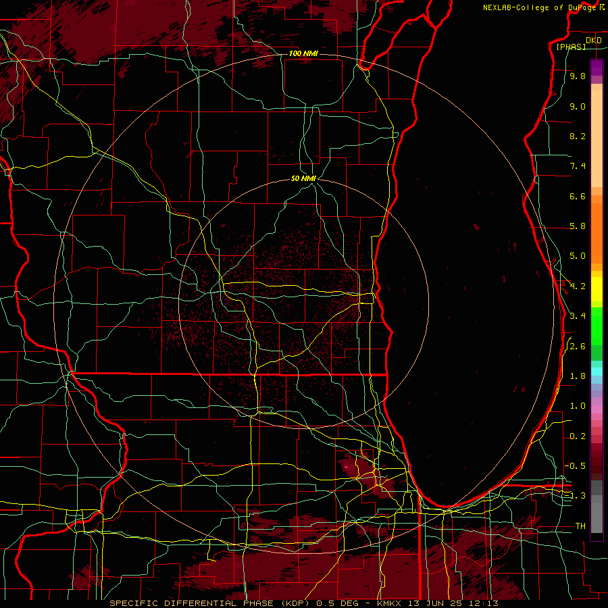This screenshot has height=608, width=608.
Task: Click the pale peach band of the color scale
Action: (x=597, y=138)
